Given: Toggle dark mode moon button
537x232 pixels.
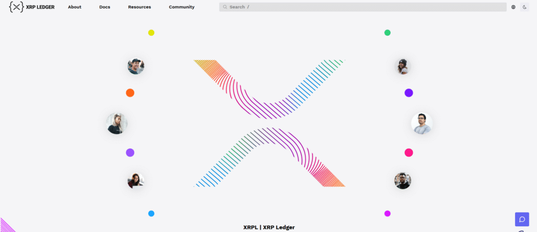Looking at the screenshot, I should click(x=524, y=7).
